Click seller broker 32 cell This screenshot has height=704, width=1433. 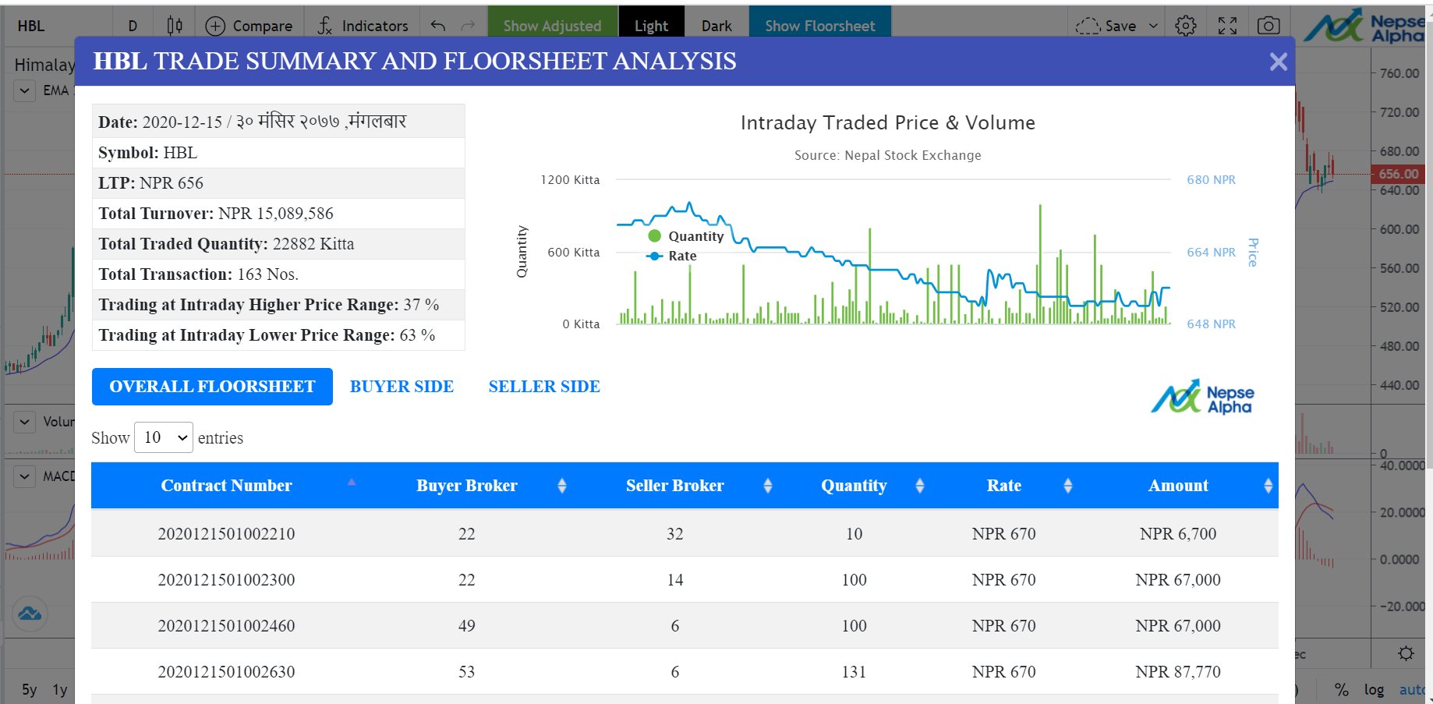[x=675, y=534]
